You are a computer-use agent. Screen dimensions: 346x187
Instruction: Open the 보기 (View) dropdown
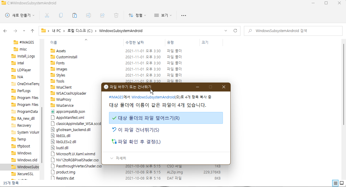pos(163,15)
